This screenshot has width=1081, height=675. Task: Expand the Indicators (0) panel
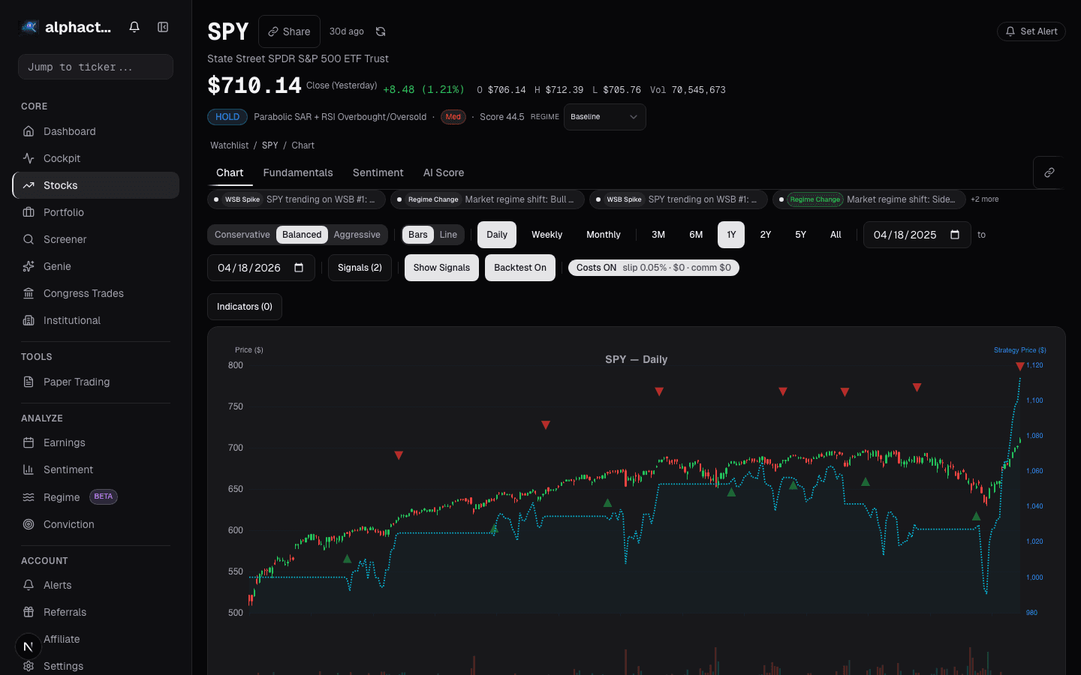coord(244,307)
